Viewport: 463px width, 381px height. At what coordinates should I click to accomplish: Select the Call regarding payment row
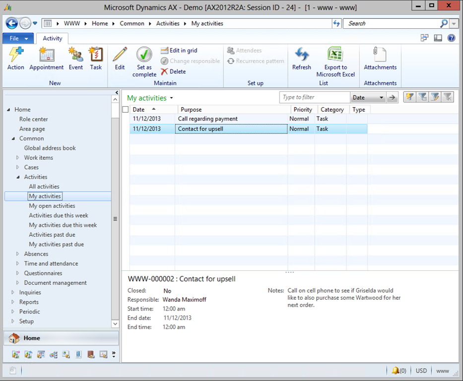click(207, 119)
